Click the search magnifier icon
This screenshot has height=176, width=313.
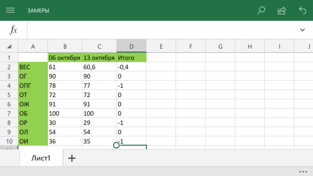(x=261, y=11)
